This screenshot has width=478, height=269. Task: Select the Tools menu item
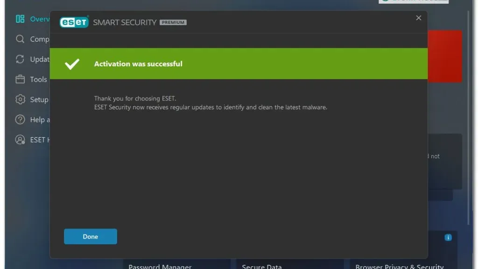click(x=38, y=79)
